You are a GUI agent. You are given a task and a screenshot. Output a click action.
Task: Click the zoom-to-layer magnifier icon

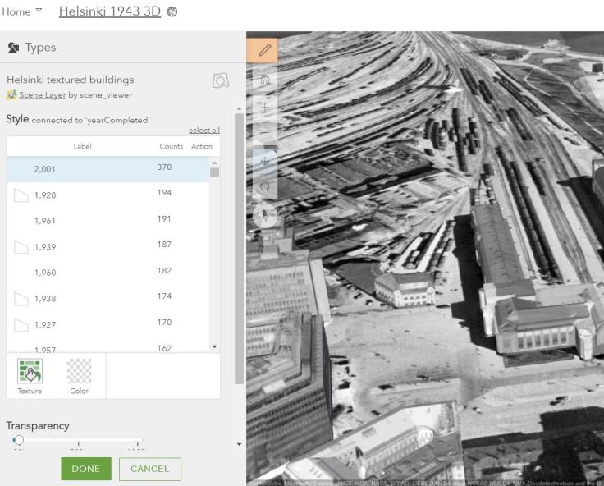[220, 80]
